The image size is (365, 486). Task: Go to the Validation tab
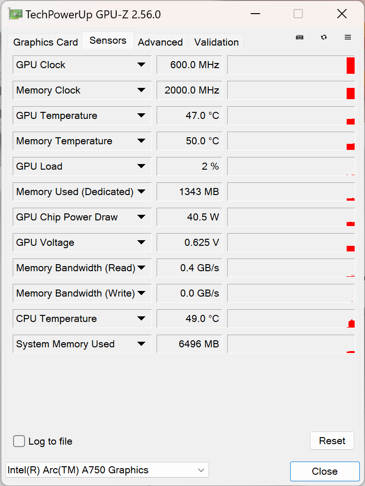click(216, 42)
